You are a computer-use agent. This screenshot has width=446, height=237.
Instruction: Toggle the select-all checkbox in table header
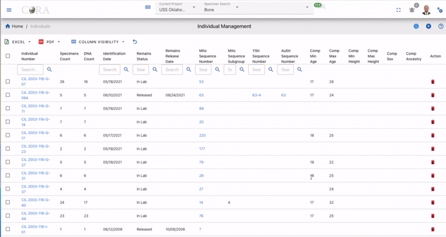[x=8, y=56]
